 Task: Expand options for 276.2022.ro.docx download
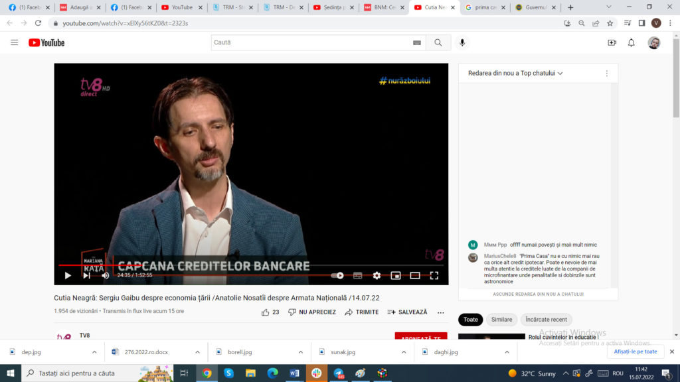click(x=197, y=352)
